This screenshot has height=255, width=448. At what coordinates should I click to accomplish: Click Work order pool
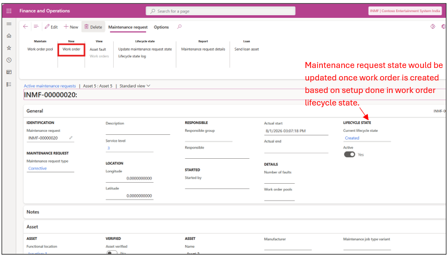click(40, 49)
